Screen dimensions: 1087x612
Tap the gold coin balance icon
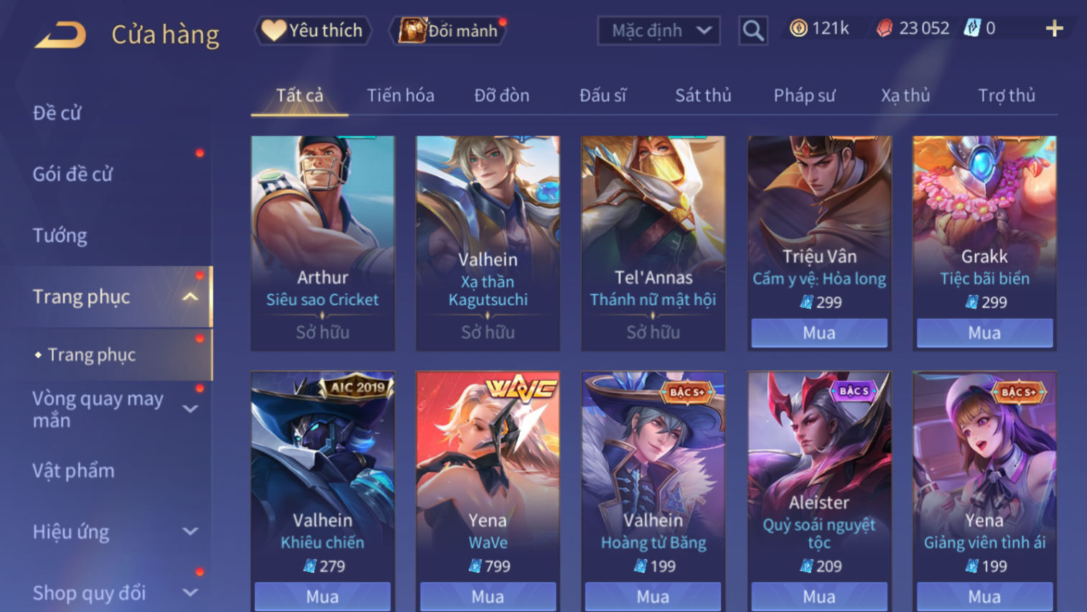tap(798, 28)
